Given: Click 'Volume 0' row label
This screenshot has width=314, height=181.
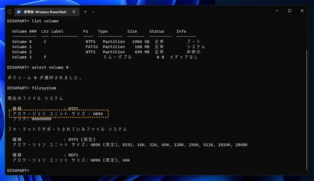Looking at the screenshot, I should 22,41.
